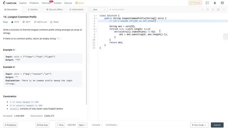Expand the Console panel

[x=97, y=125]
